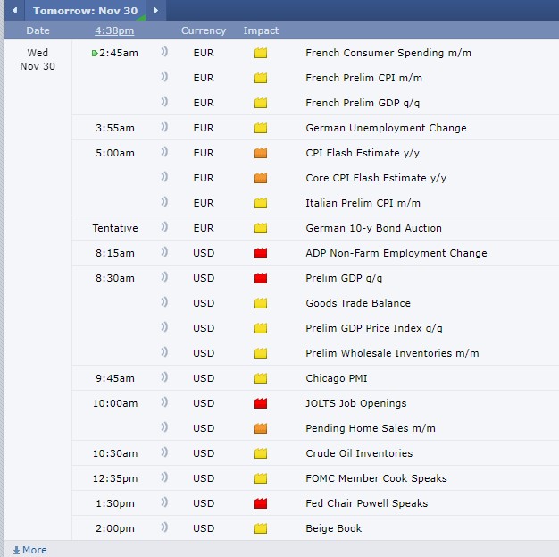
Task: Open Pending Home Sales m/m event details
Action: [371, 428]
